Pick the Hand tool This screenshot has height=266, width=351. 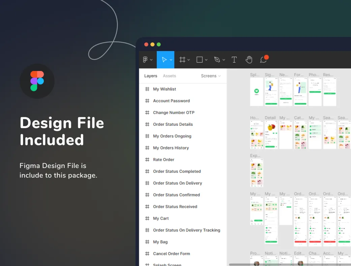pos(249,60)
